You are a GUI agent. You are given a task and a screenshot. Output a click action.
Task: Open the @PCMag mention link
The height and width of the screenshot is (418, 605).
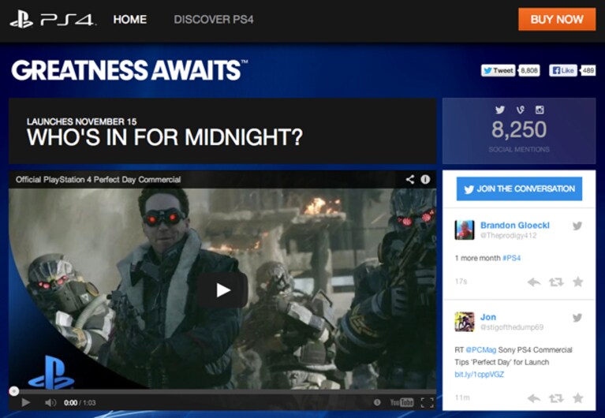480,349
